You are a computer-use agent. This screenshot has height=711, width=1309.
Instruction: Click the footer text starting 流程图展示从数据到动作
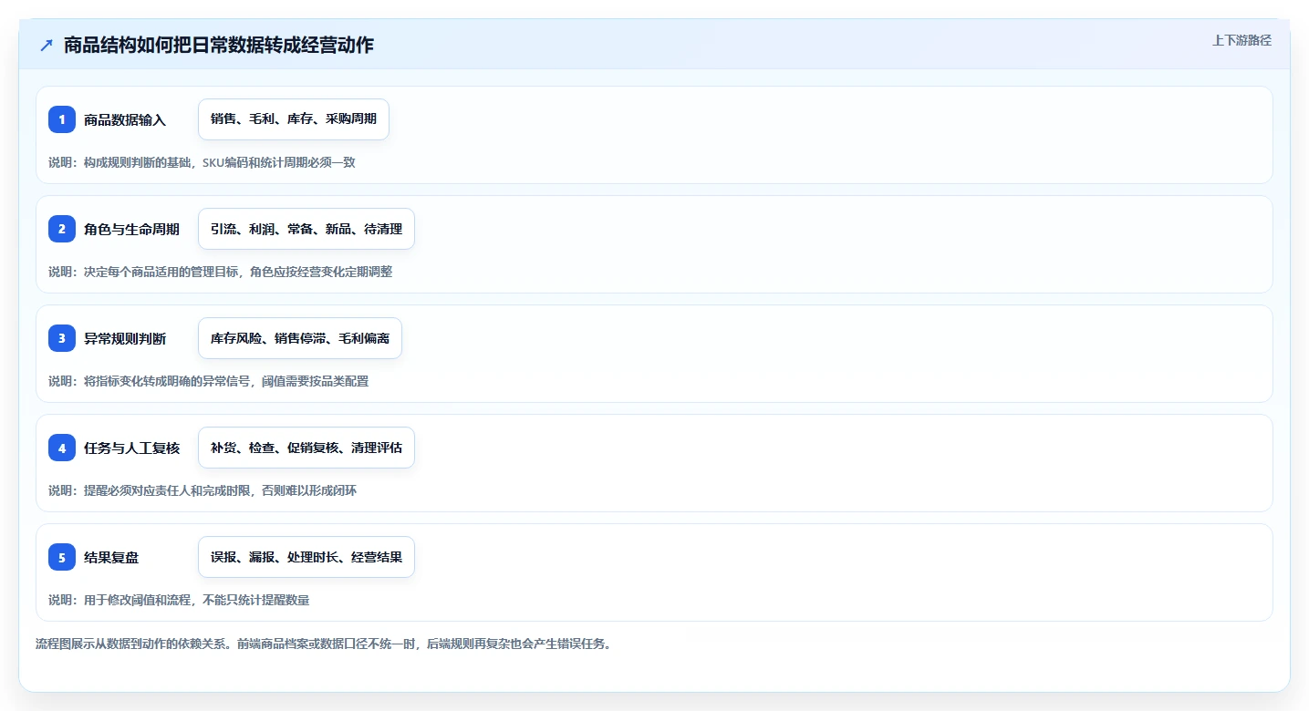click(323, 644)
